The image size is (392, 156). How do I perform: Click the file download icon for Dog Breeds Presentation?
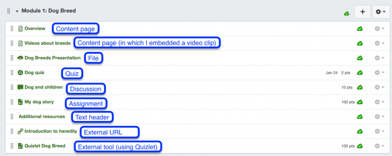21,58
